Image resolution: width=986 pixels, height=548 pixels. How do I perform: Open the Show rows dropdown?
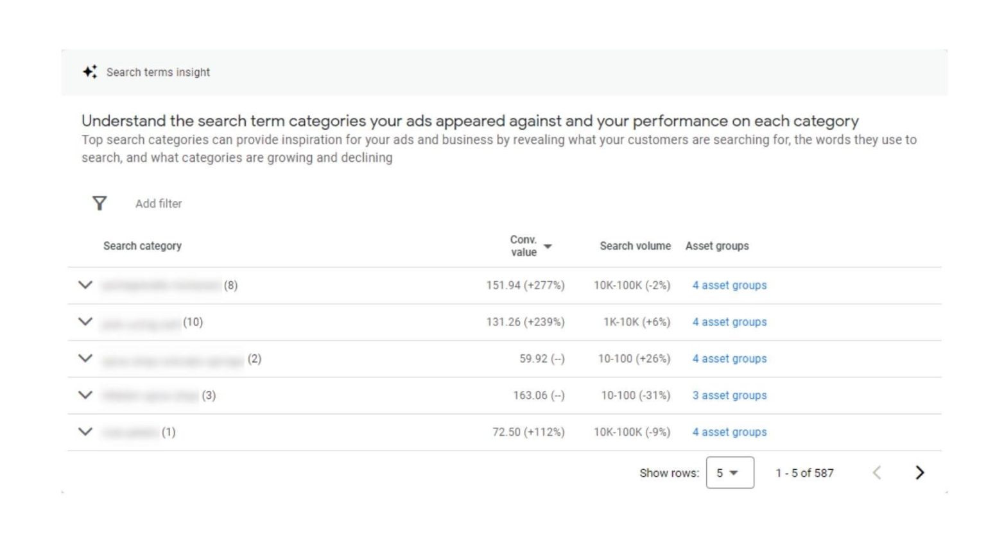pyautogui.click(x=729, y=473)
